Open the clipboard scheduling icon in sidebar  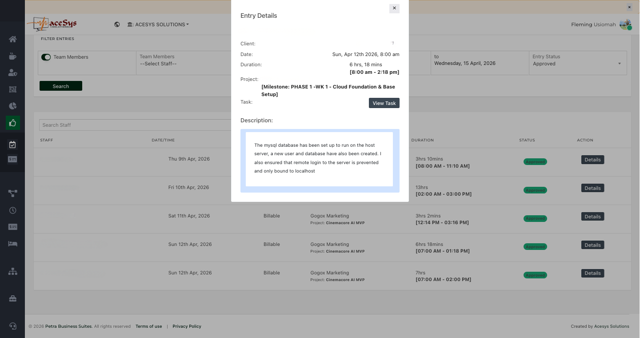click(12, 144)
